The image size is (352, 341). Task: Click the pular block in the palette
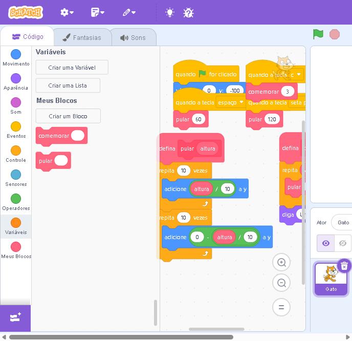point(46,161)
